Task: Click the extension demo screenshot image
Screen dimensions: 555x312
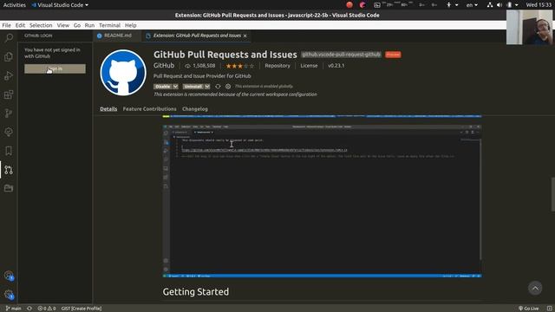Action: pyautogui.click(x=322, y=201)
